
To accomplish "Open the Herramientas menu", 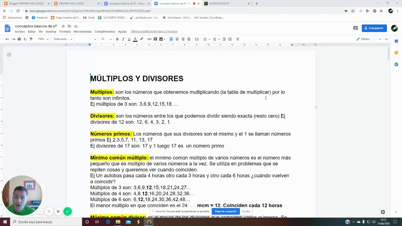I will pos(83,32).
